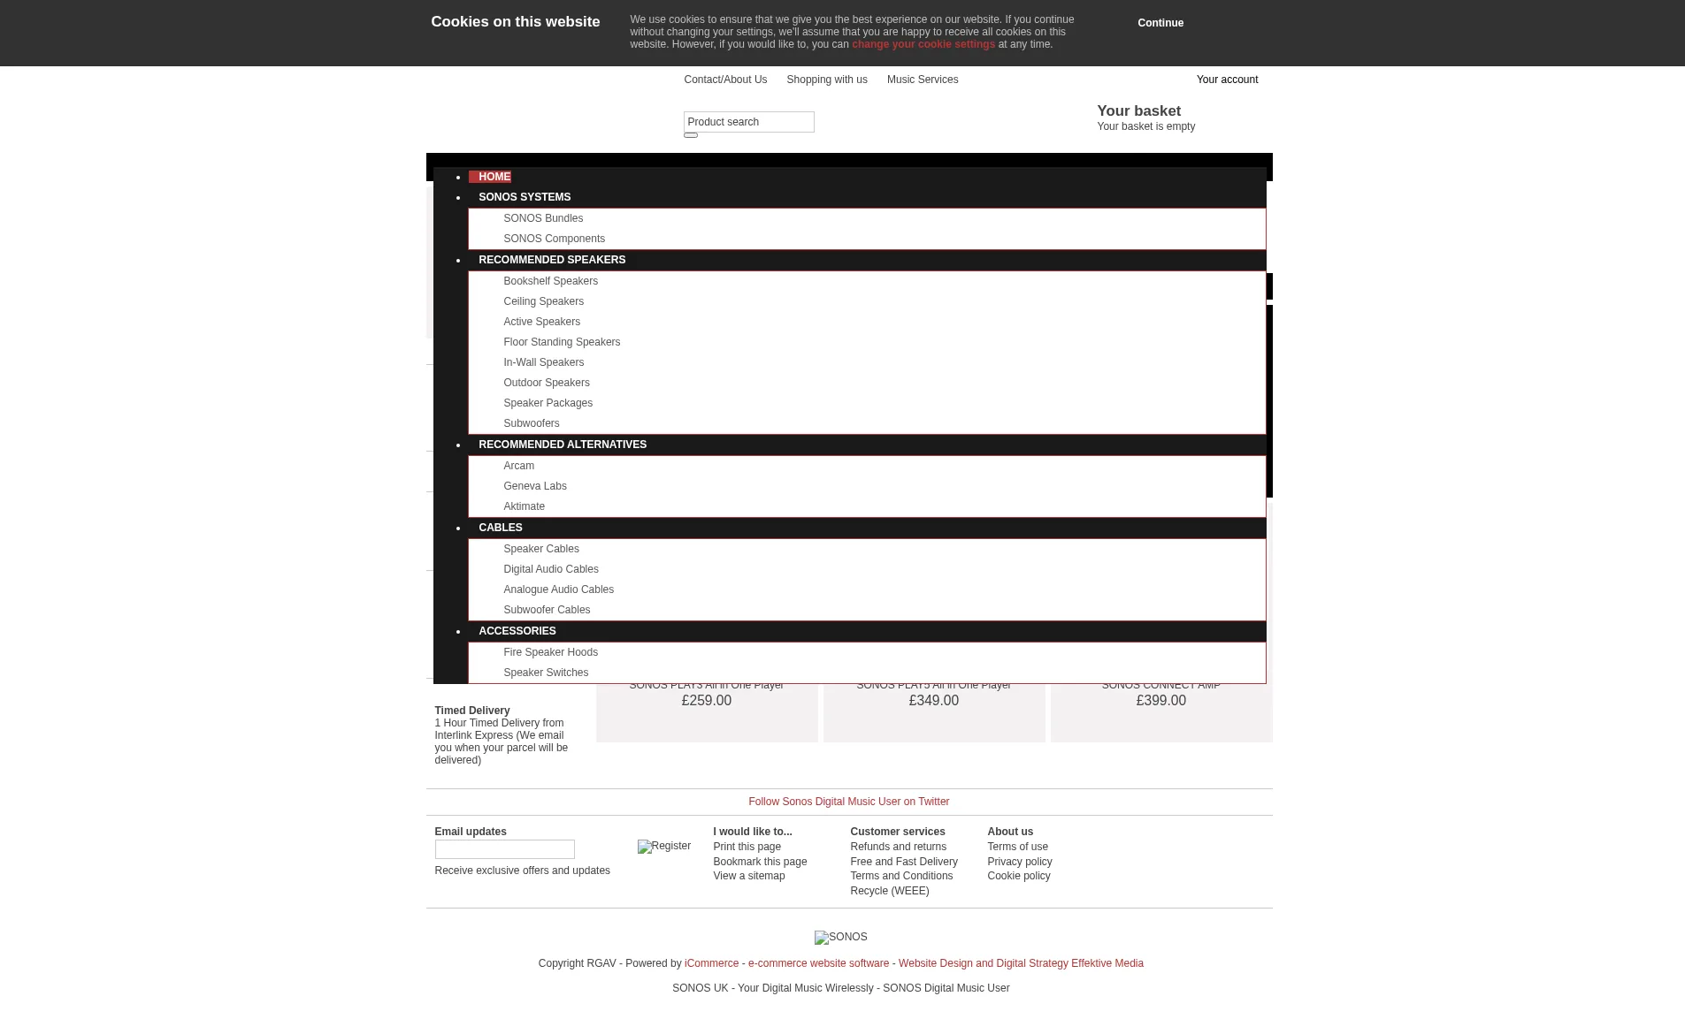The height and width of the screenshot is (1019, 1685).
Task: Click the Register image button
Action: click(x=664, y=847)
